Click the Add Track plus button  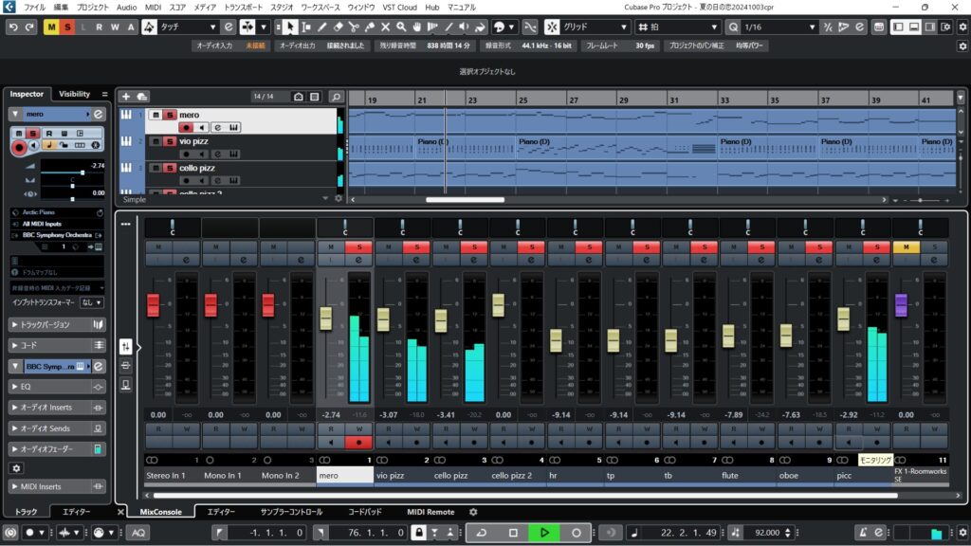click(126, 97)
